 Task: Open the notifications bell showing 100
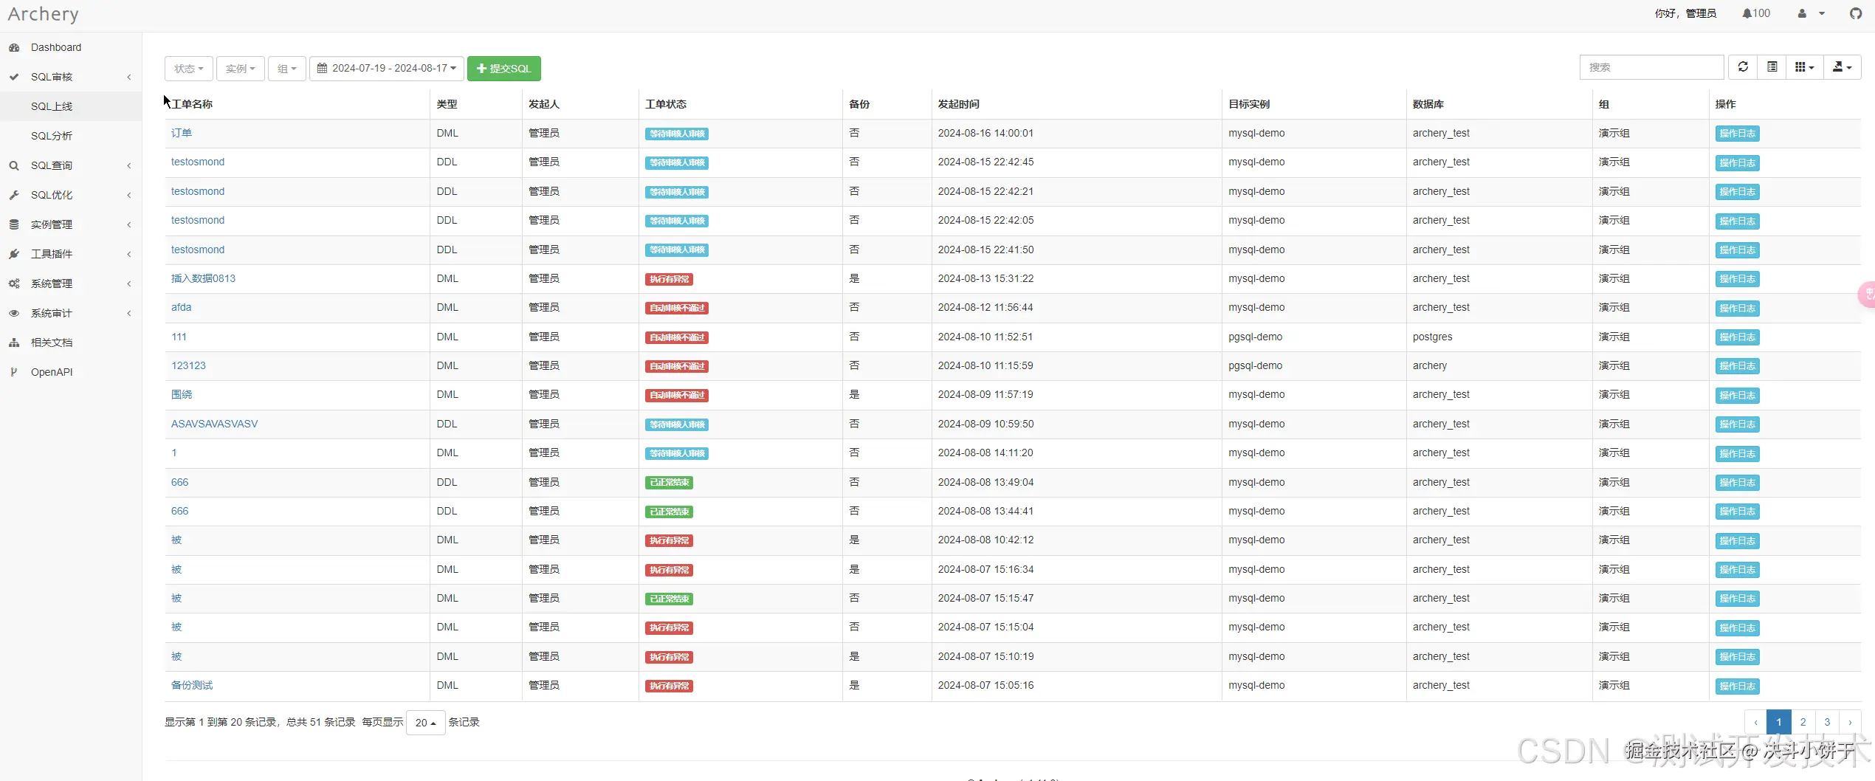(x=1756, y=13)
